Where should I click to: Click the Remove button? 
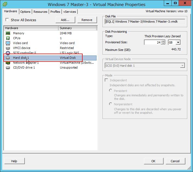pos(87,20)
